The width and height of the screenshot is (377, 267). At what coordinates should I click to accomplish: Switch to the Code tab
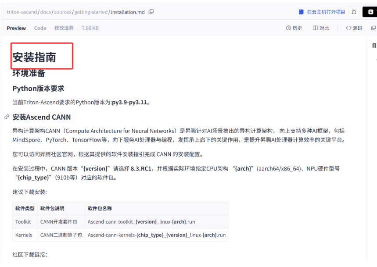(40, 28)
